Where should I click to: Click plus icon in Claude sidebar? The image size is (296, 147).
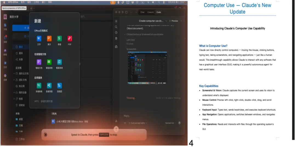(116, 21)
